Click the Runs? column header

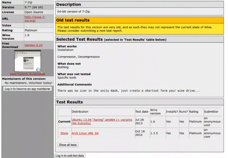183,112
